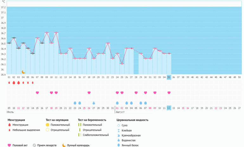Click the lowest temperature point on day 25
This screenshot has width=244, height=147.
tap(122, 64)
